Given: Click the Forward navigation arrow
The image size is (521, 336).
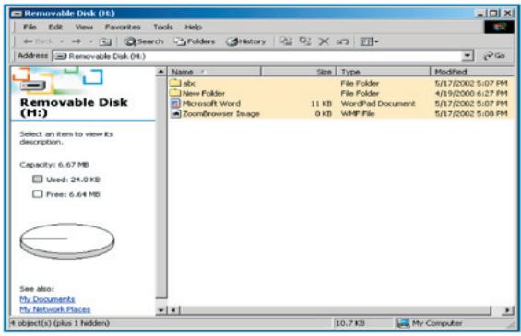Looking at the screenshot, I should (77, 41).
